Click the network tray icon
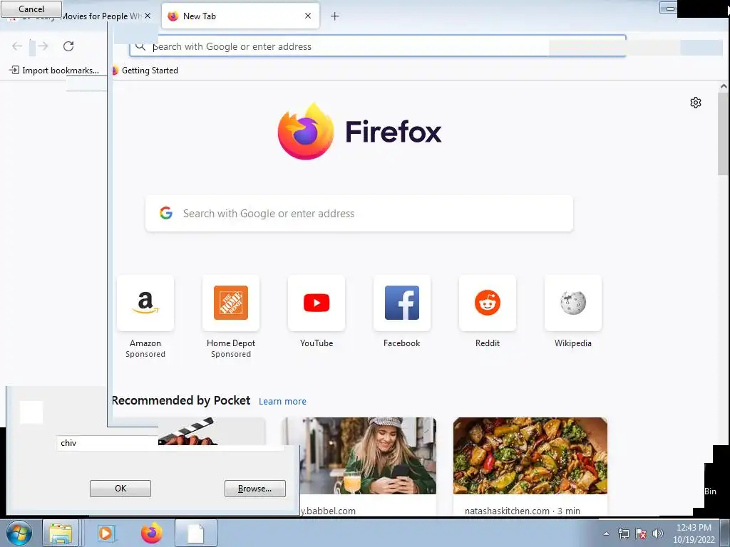 point(623,533)
